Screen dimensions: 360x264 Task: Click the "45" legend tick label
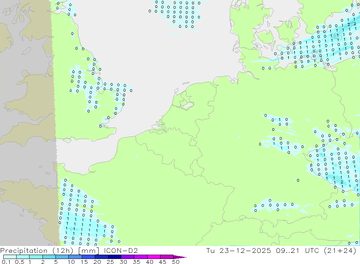(x=163, y=262)
